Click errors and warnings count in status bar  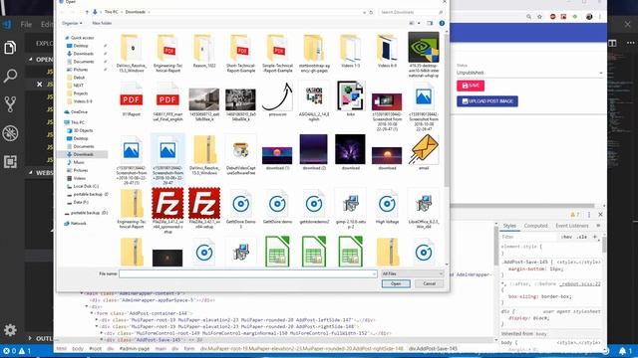coord(17,351)
